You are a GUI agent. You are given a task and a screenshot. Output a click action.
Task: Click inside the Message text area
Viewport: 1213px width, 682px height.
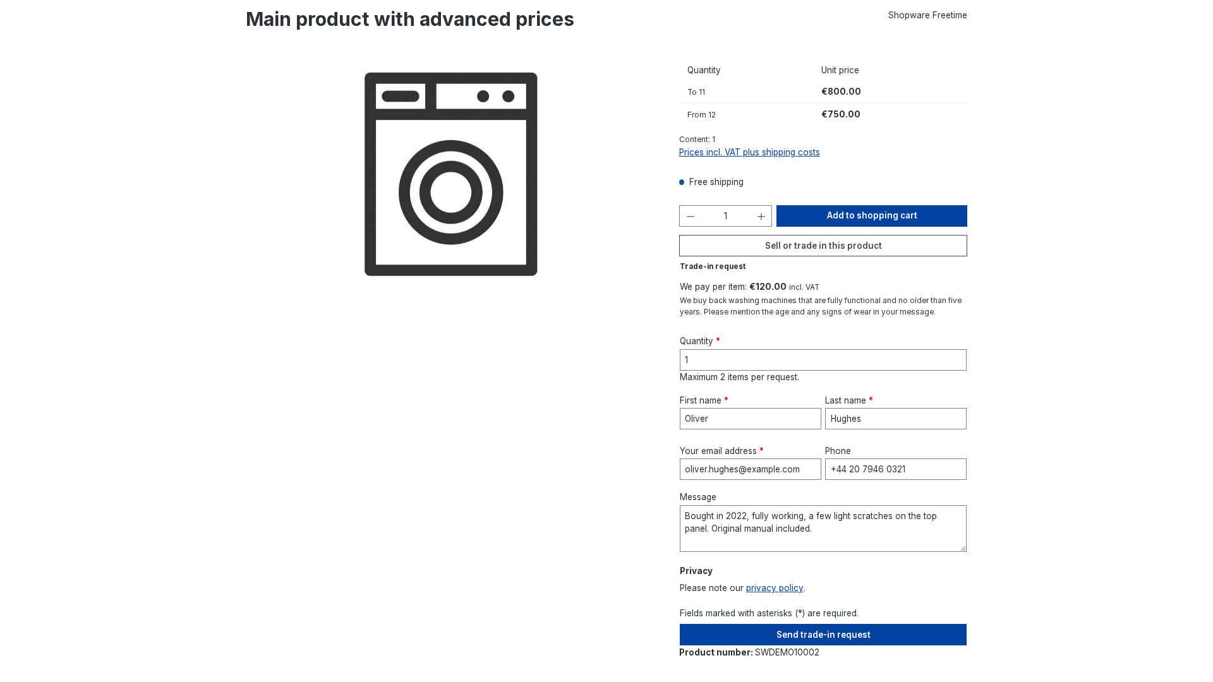[823, 529]
